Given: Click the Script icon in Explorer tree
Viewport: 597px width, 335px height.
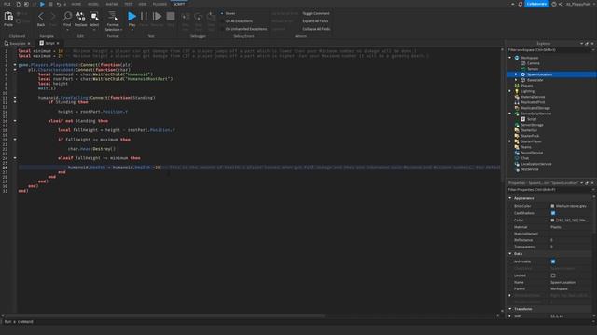Looking at the screenshot, I should click(x=523, y=119).
